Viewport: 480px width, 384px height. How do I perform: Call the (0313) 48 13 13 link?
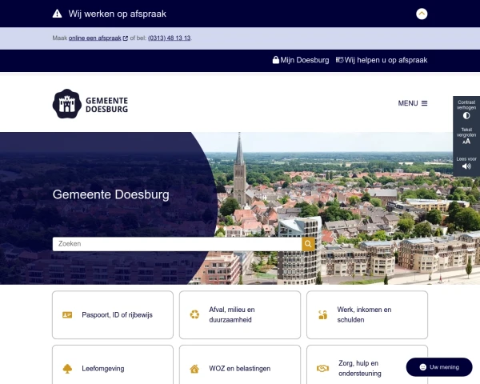click(170, 38)
